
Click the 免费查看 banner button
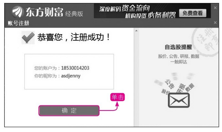pos(193,13)
